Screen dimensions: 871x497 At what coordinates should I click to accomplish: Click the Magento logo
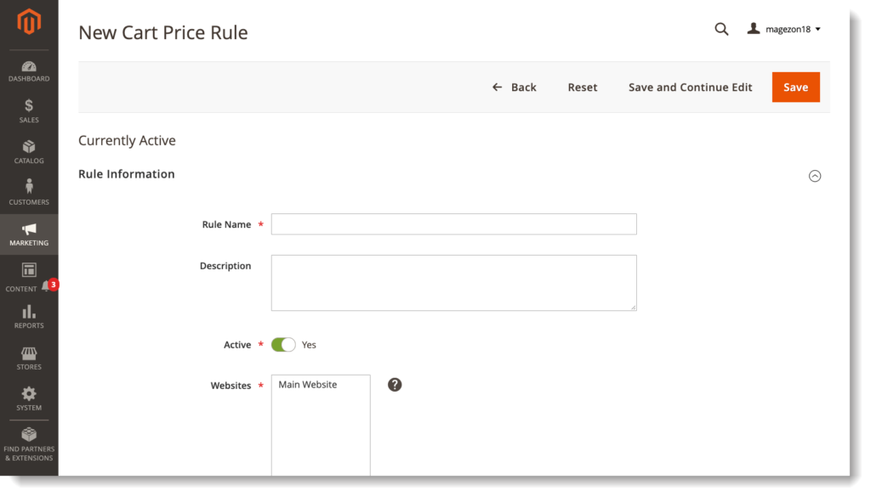pos(29,22)
